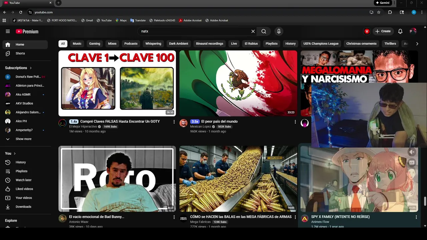Open Your videos in the sidebar
427x240 pixels.
pos(25,198)
